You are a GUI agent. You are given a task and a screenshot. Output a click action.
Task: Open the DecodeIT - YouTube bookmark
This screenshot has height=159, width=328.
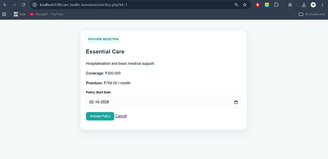pos(46,14)
